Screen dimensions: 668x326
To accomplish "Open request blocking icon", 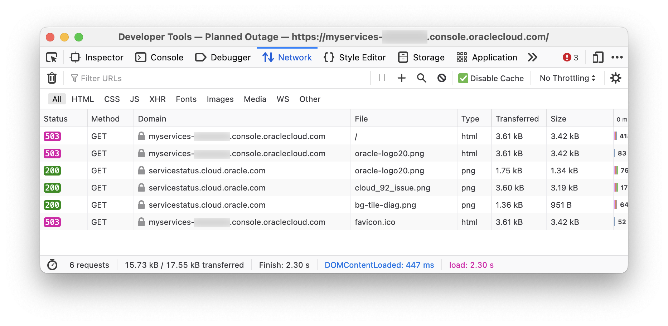I will [442, 78].
